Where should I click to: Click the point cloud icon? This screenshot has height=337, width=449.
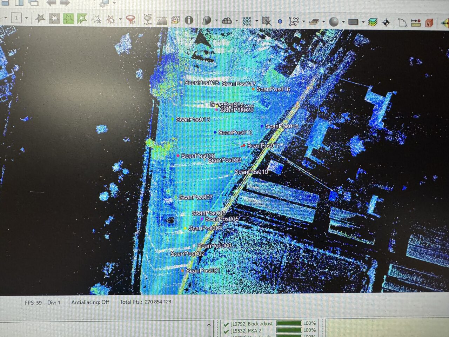pos(227,21)
